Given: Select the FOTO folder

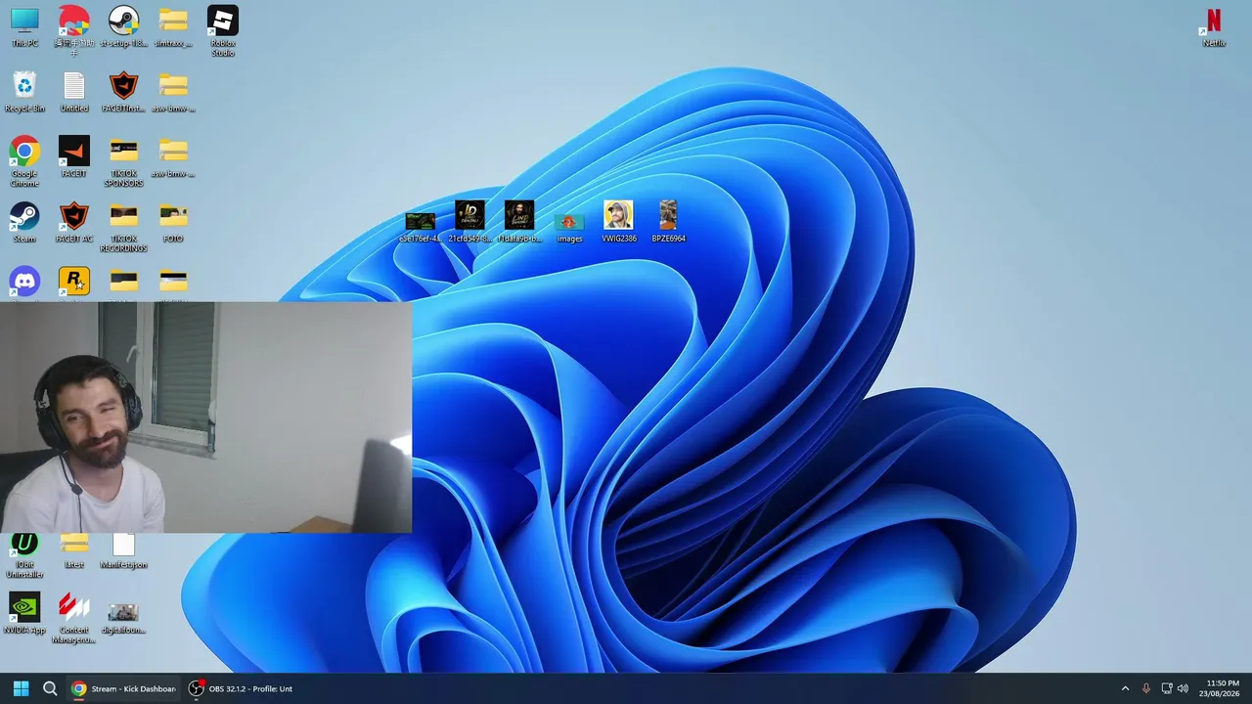Looking at the screenshot, I should pos(173,222).
